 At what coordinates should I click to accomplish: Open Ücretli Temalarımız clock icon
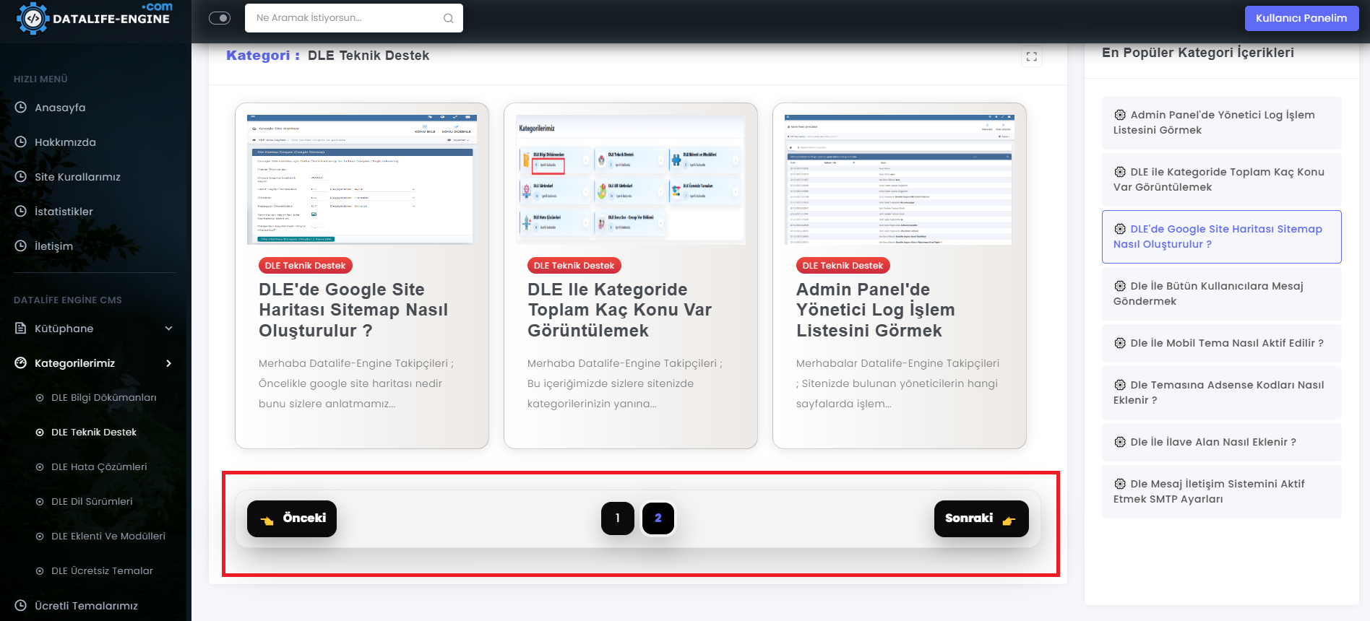[x=21, y=606]
